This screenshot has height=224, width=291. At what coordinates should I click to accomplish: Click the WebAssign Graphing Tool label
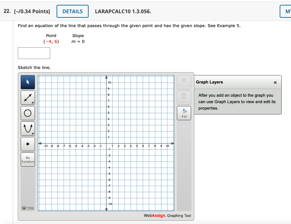167,216
